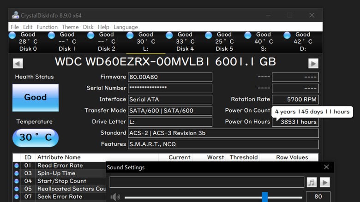Go to previous disk with left arrow
Image resolution: width=360 pixels, height=202 pixels.
pyautogui.click(x=18, y=64)
